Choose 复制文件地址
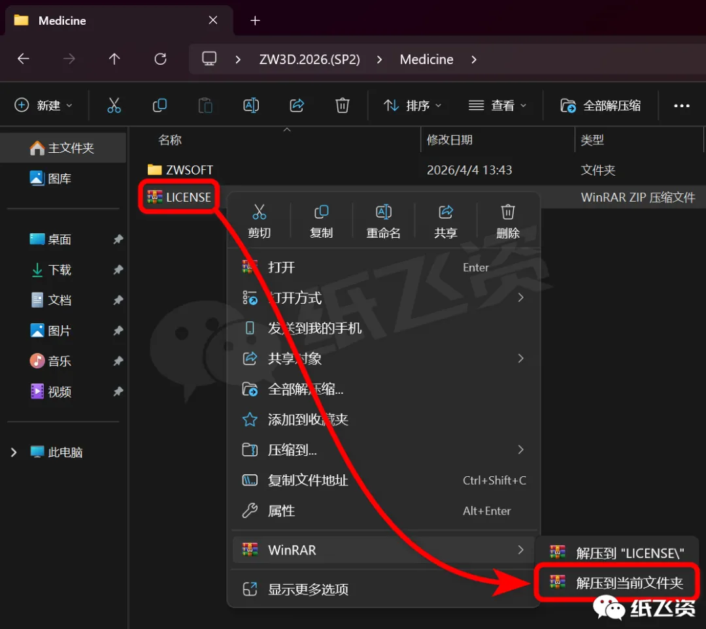Image resolution: width=706 pixels, height=629 pixels. click(383, 480)
